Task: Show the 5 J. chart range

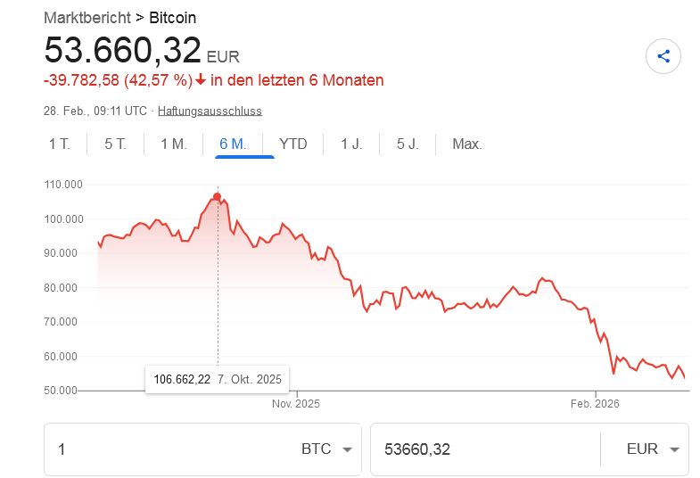Action: tap(408, 144)
